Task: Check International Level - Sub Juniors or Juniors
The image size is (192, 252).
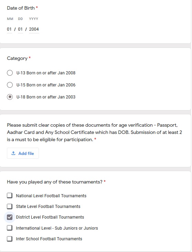Action: point(10,228)
